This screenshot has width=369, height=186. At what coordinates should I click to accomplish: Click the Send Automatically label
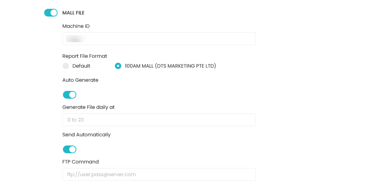[x=86, y=135]
